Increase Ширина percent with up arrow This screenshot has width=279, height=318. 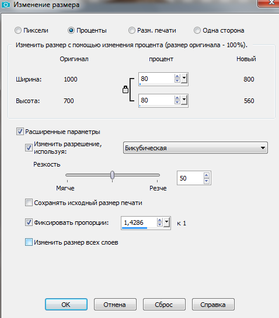pos(177,76)
